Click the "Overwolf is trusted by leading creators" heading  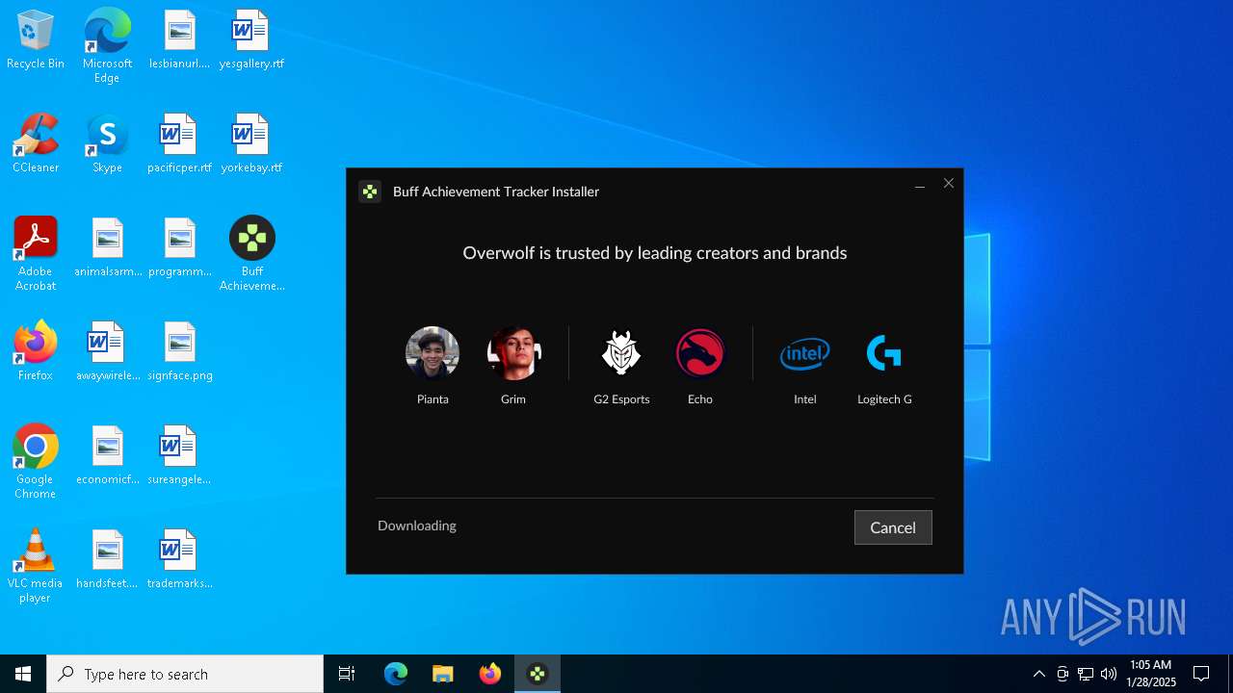coord(655,253)
